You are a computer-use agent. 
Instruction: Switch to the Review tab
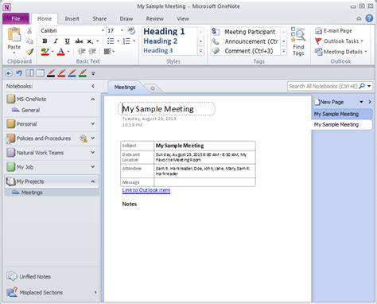[x=155, y=18]
